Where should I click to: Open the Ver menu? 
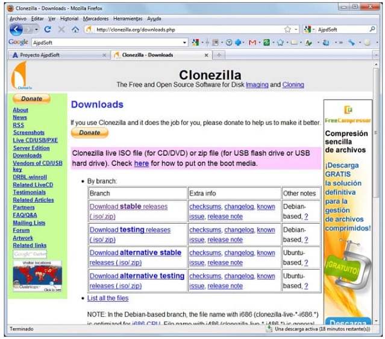click(52, 19)
